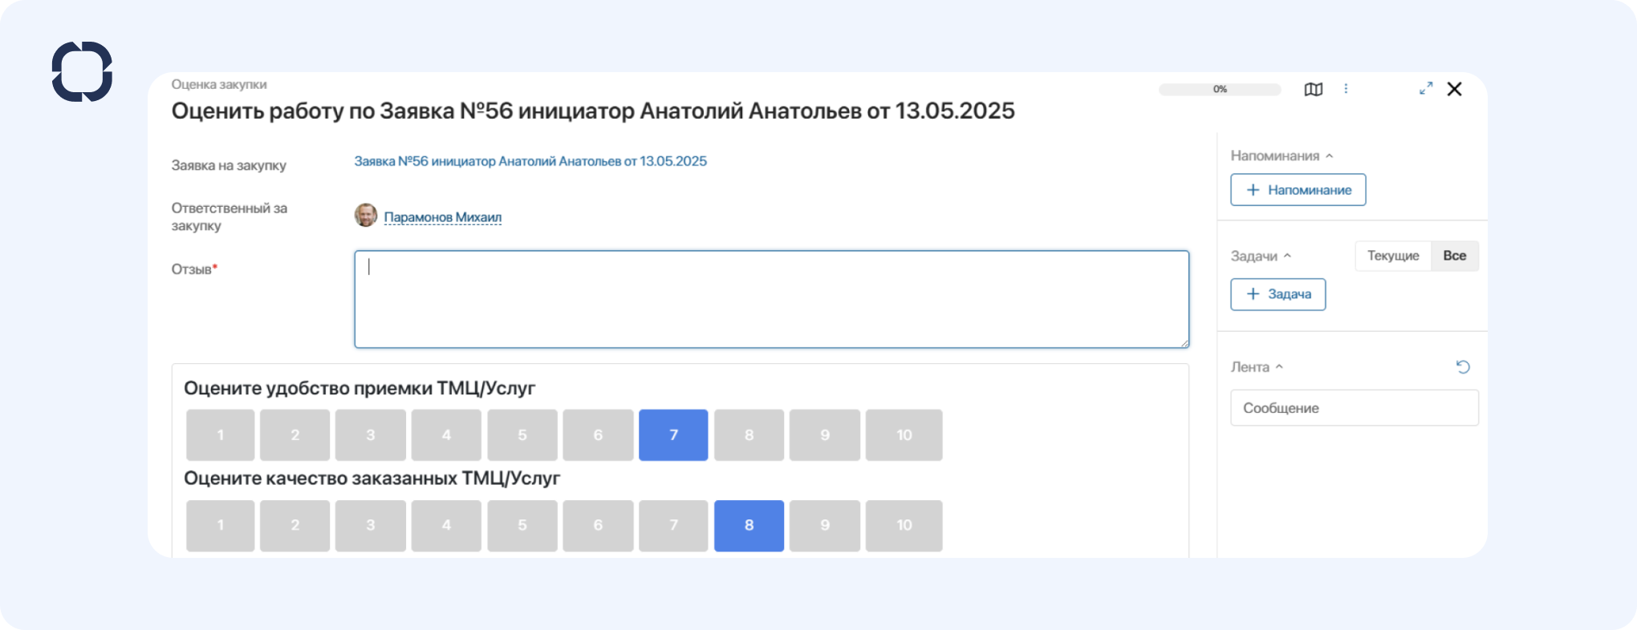The height and width of the screenshot is (630, 1637).
Task: Open the three-dot options menu
Action: click(1346, 89)
